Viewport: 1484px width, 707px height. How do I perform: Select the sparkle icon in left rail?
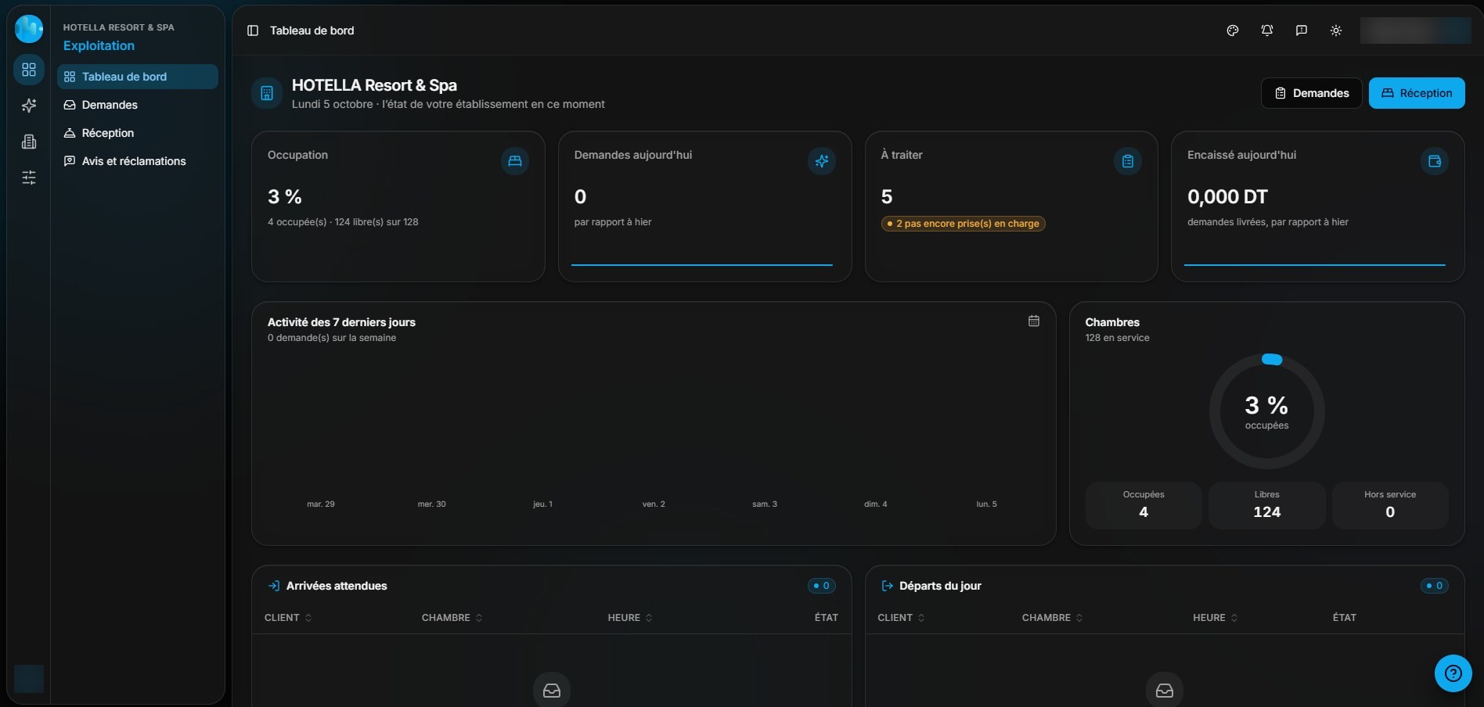coord(29,106)
